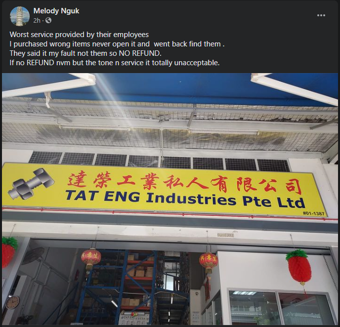Open the three-dot post options menu
340x327 pixels.
point(321,15)
